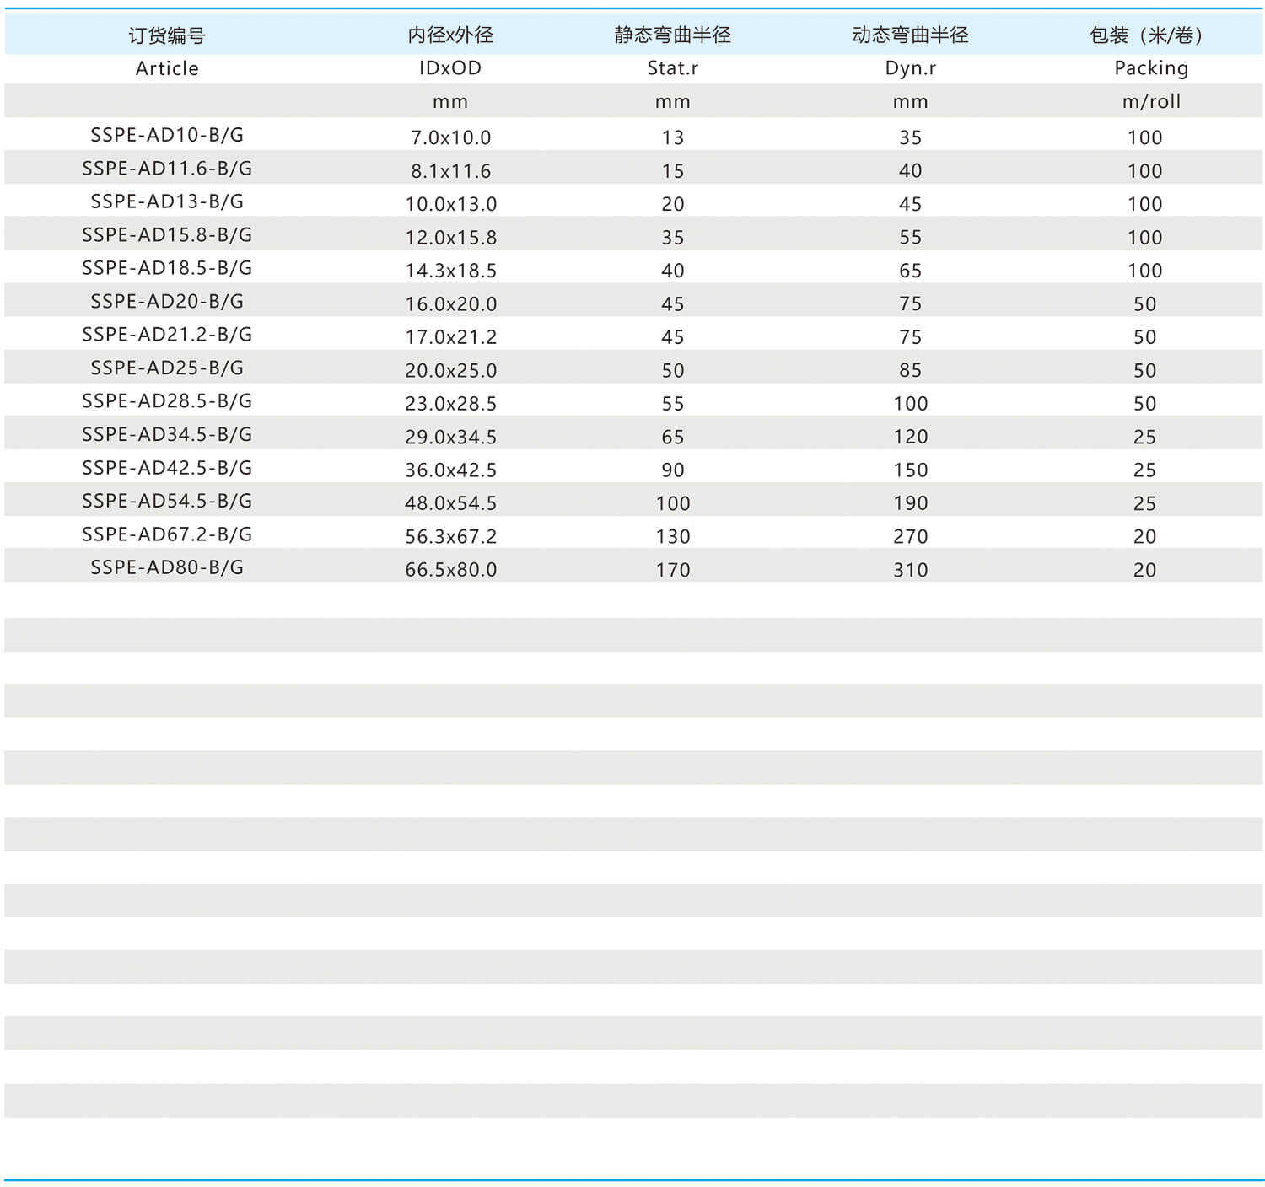This screenshot has width=1265, height=1187.
Task: Select the 动态弯曲半径 header
Action: [910, 35]
